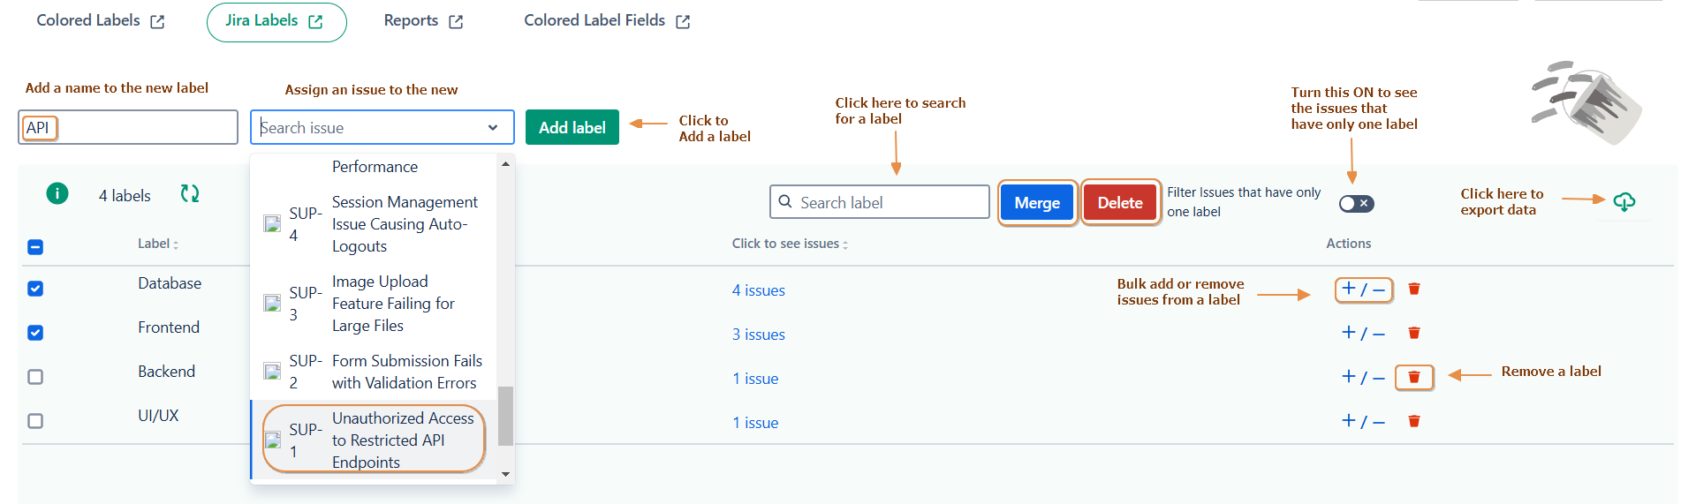The width and height of the screenshot is (1696, 504).
Task: Open the 4 issues link for Database
Action: tap(758, 290)
